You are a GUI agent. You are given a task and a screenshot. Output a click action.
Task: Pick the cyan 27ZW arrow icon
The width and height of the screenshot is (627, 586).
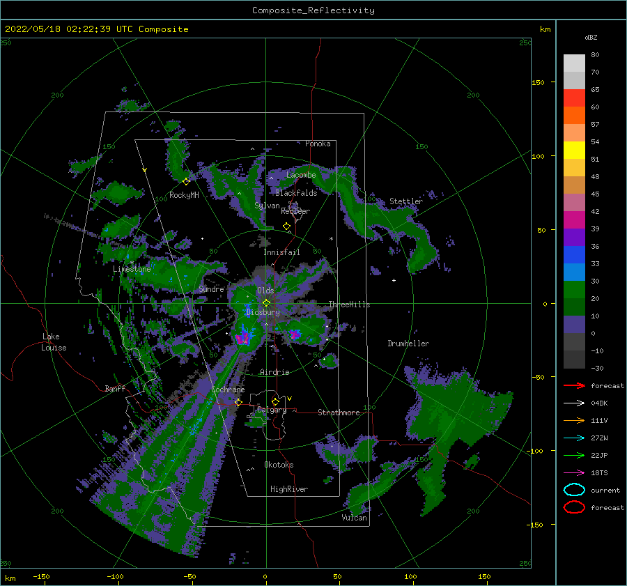point(574,438)
